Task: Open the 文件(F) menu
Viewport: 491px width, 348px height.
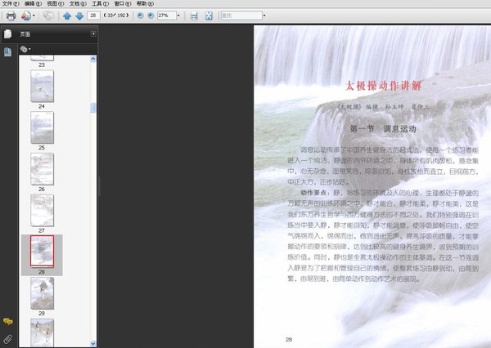Action: pos(11,3)
